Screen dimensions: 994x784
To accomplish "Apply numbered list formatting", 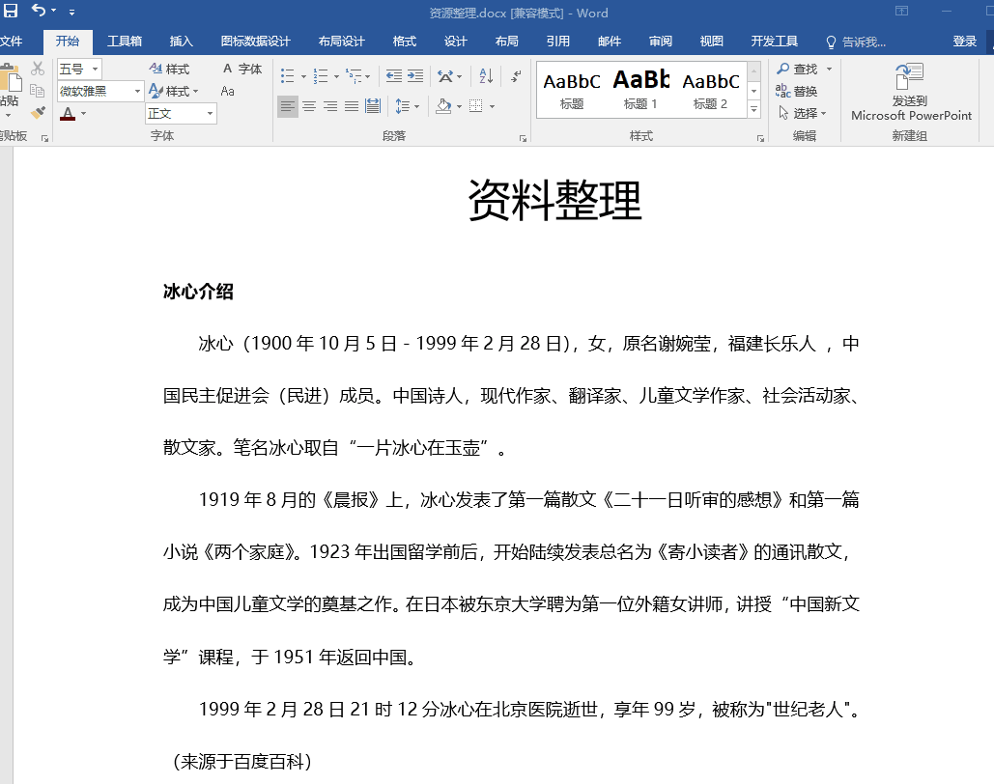I will pyautogui.click(x=321, y=76).
